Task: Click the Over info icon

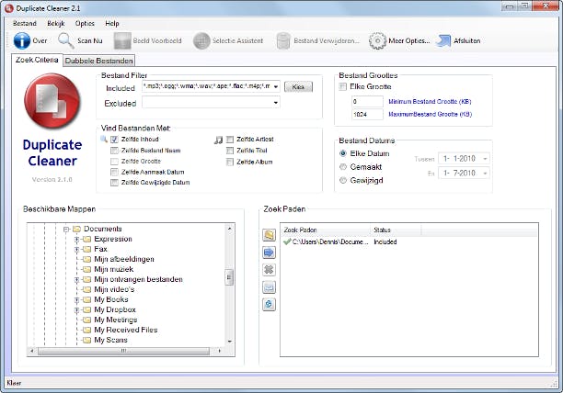Action: 21,40
